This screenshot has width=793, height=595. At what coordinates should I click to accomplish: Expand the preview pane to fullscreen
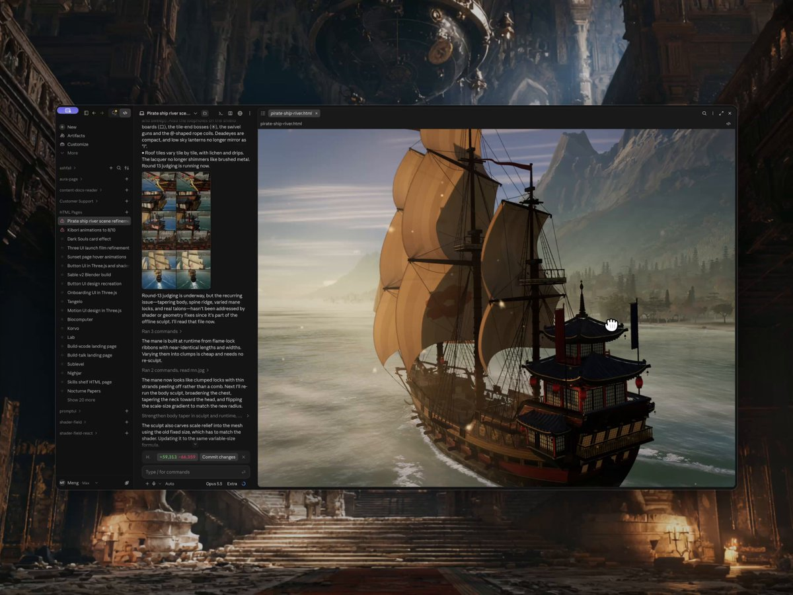(x=721, y=113)
